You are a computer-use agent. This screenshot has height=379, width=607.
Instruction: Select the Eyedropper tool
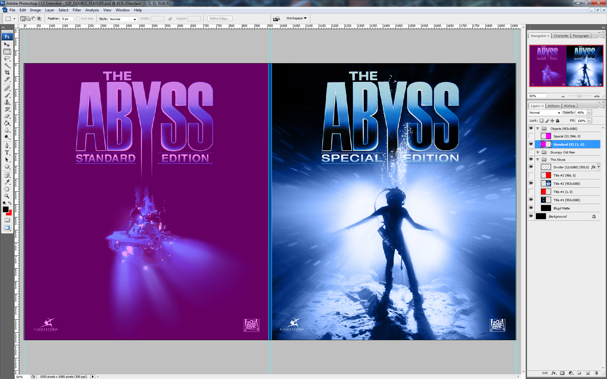point(7,182)
